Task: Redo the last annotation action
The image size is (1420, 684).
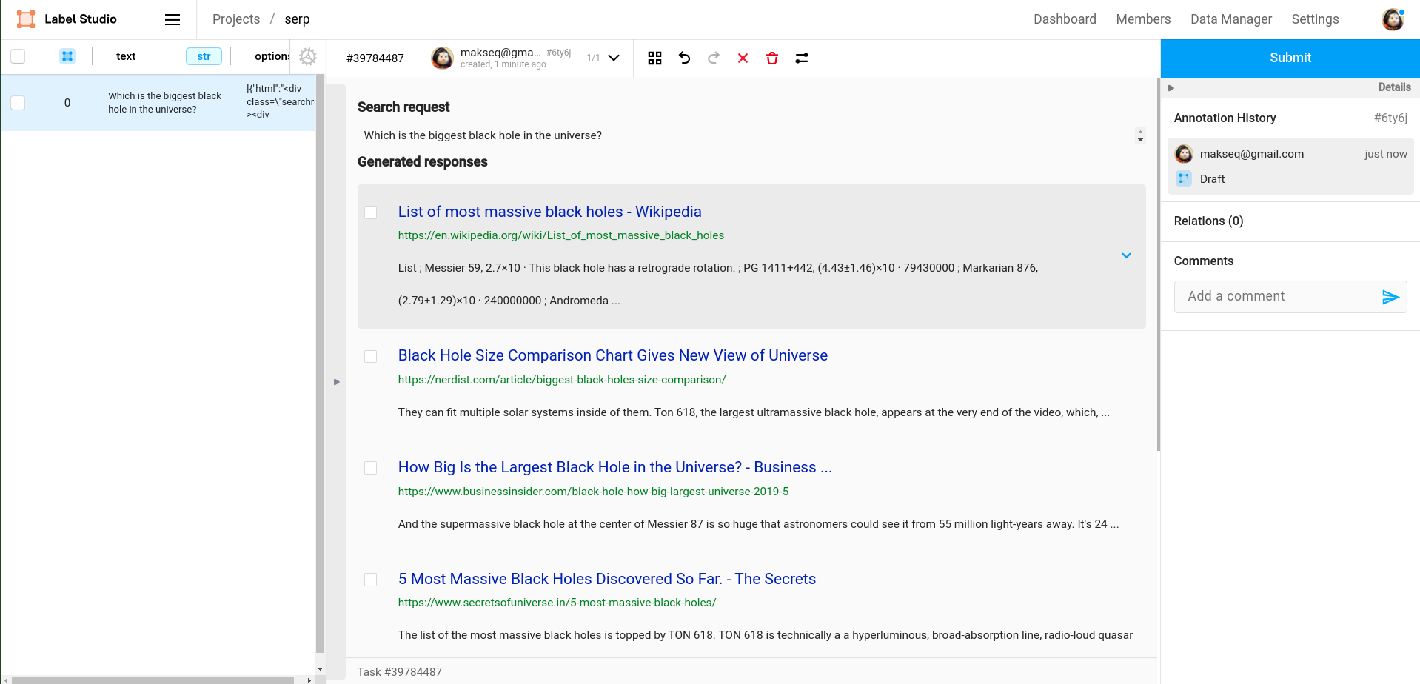Action: click(713, 58)
